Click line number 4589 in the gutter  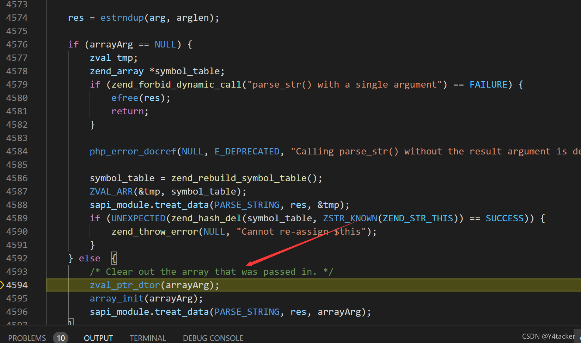17,218
